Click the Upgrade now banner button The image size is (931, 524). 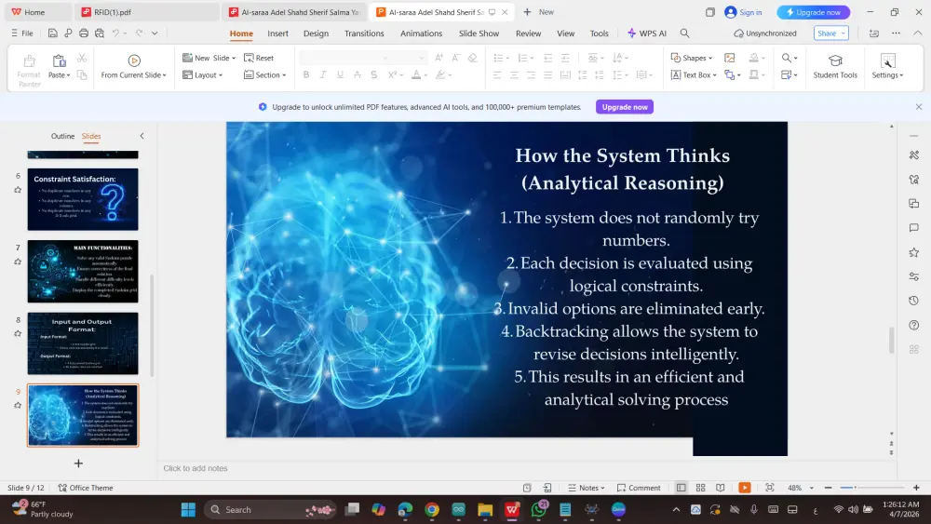[x=625, y=107]
